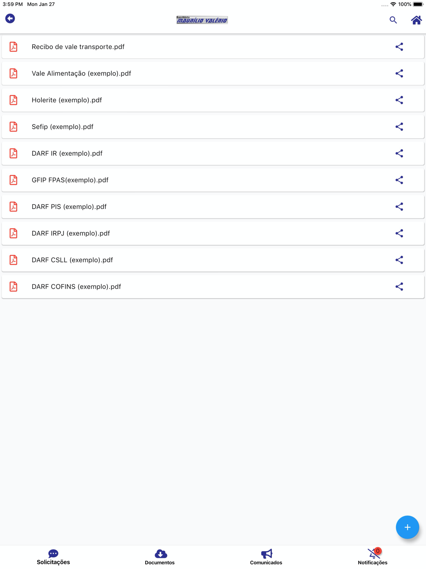Share the Sefip (exemplo).pdf file
The width and height of the screenshot is (426, 569).
tap(399, 127)
